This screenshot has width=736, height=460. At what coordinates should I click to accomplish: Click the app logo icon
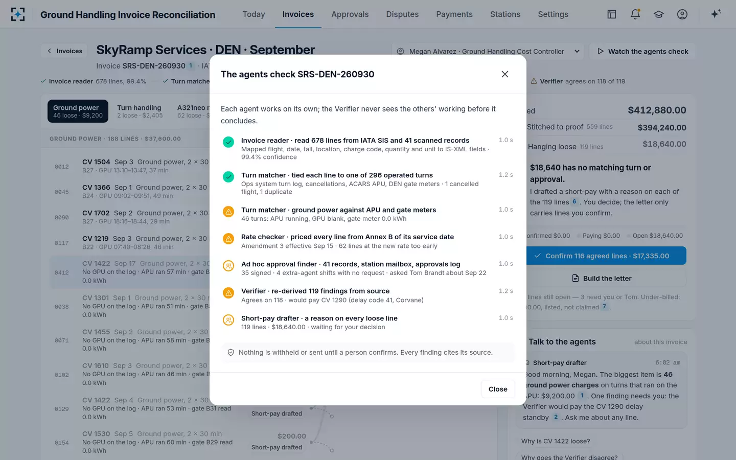pos(18,14)
